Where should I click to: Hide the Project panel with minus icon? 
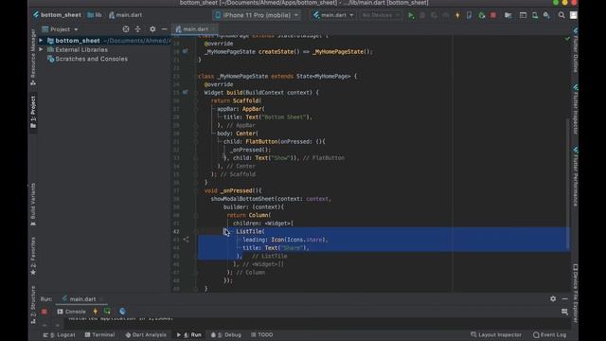pyautogui.click(x=164, y=29)
